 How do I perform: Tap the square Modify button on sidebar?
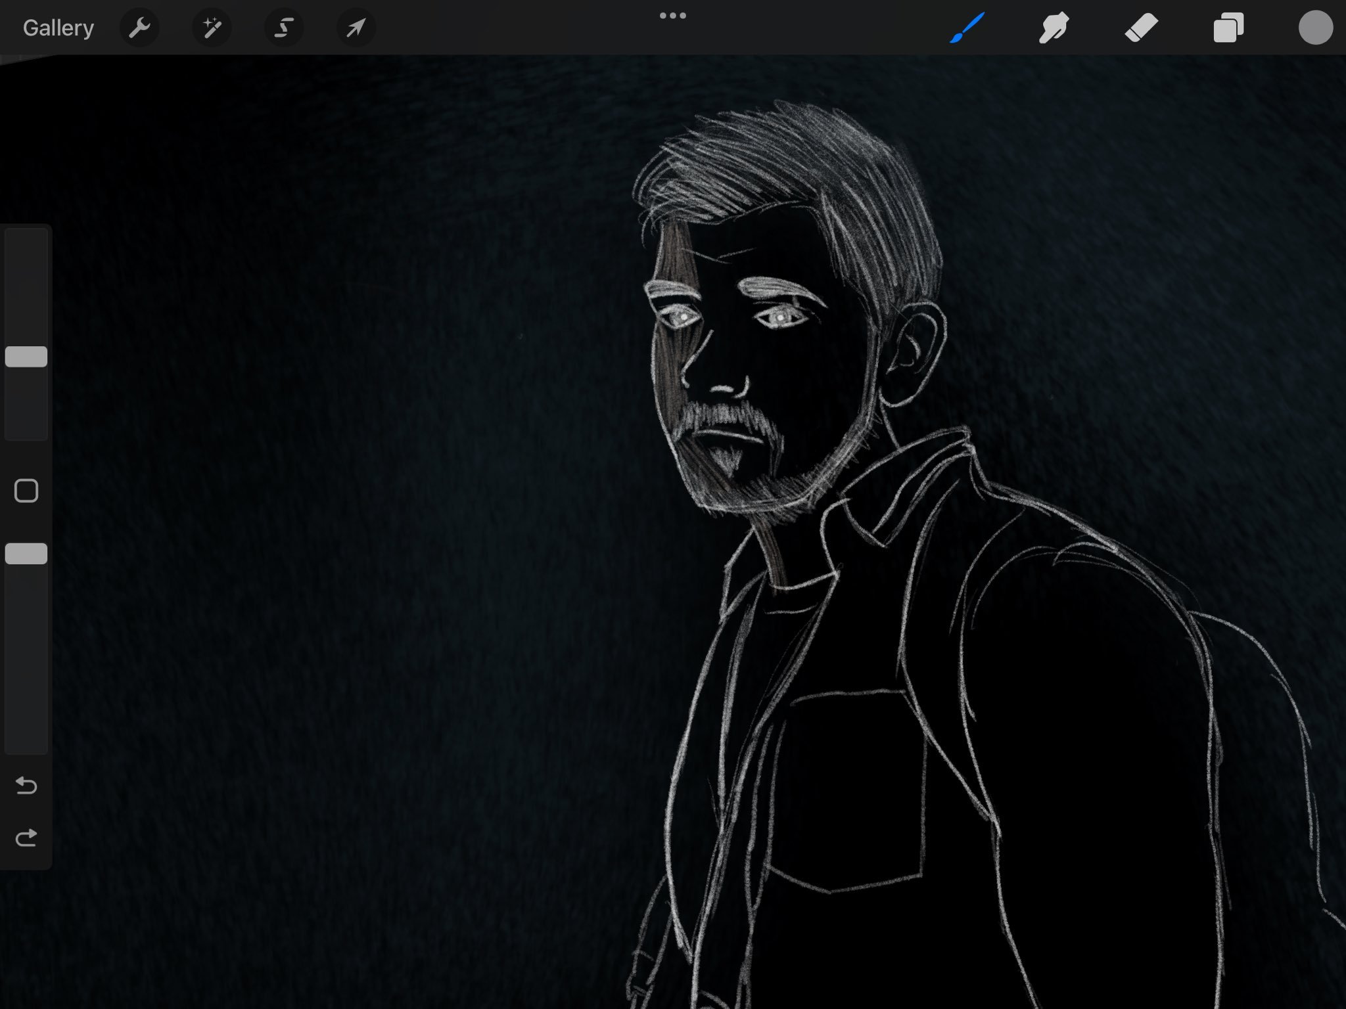pos(26,491)
